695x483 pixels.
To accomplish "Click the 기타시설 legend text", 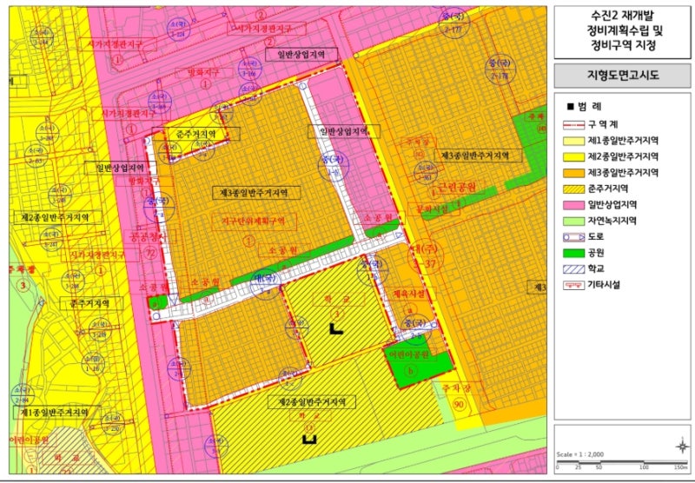I will (x=604, y=284).
